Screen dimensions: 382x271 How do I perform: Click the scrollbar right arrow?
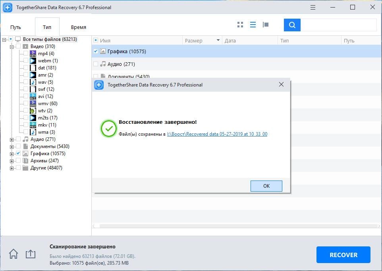[379, 226]
